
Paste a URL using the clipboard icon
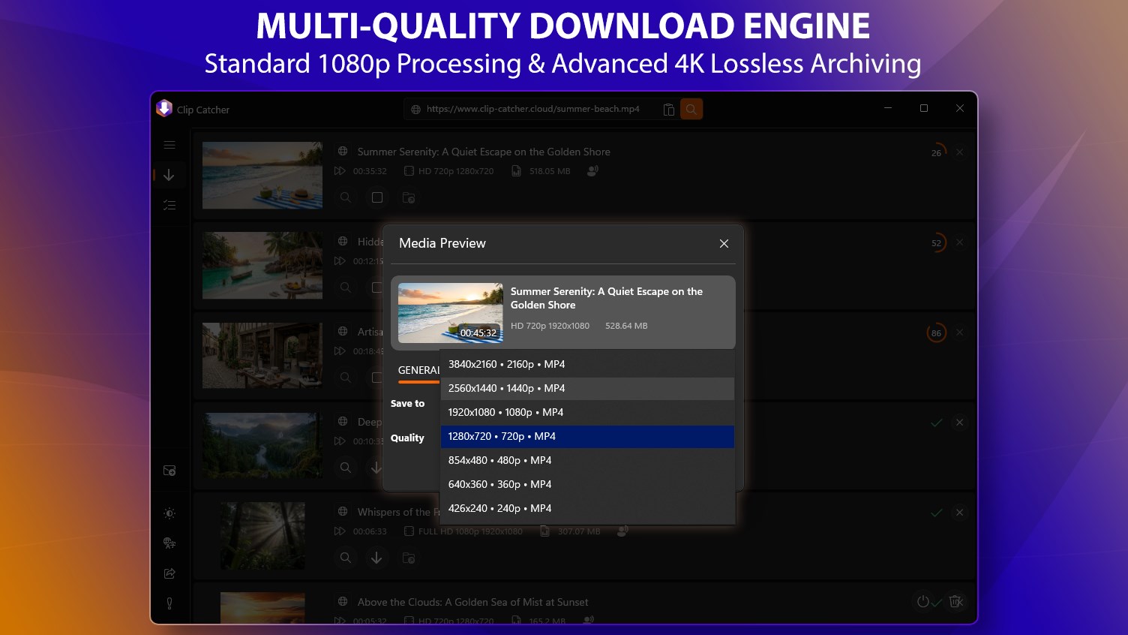(x=668, y=110)
